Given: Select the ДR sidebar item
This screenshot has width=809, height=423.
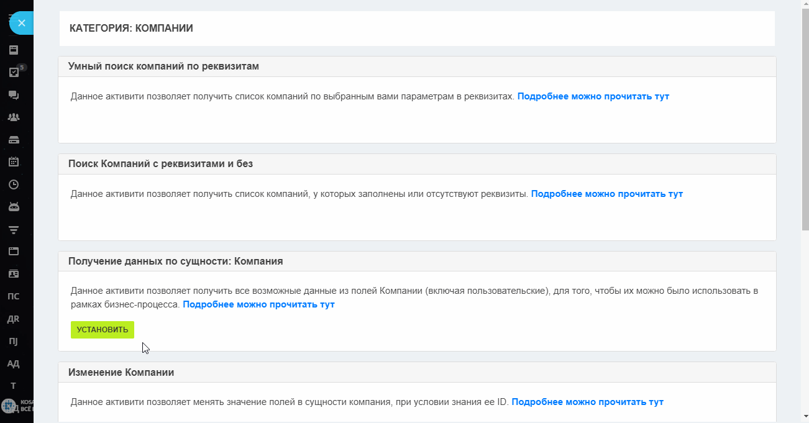Looking at the screenshot, I should (x=13, y=319).
